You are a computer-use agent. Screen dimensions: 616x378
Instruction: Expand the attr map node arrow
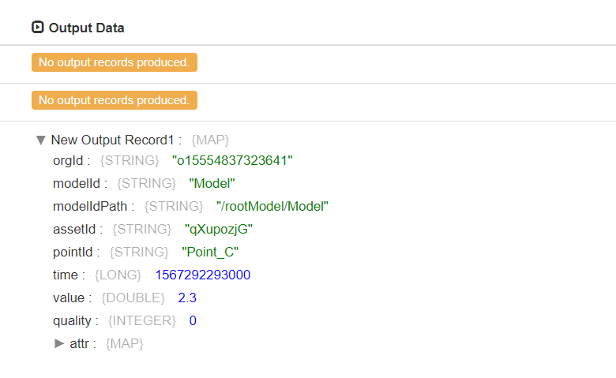pyautogui.click(x=59, y=343)
